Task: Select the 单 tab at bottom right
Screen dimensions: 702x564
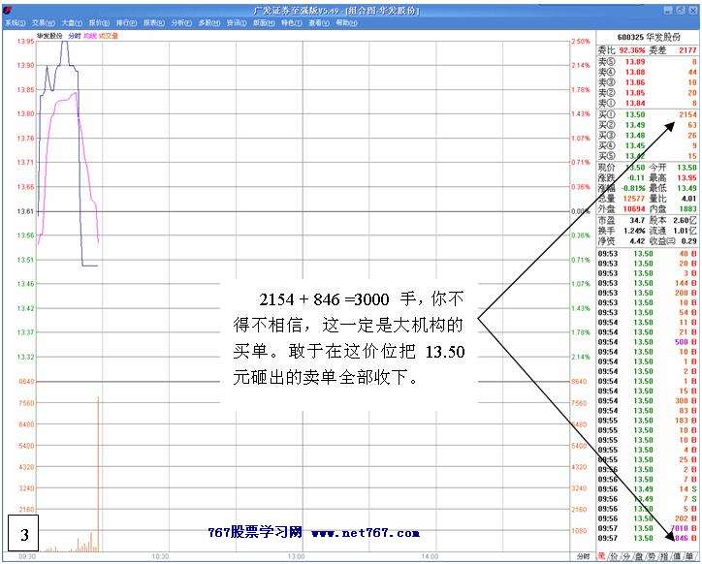Action: (689, 557)
